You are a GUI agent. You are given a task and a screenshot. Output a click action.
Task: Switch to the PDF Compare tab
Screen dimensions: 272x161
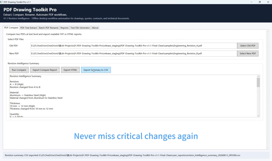(x=11, y=28)
